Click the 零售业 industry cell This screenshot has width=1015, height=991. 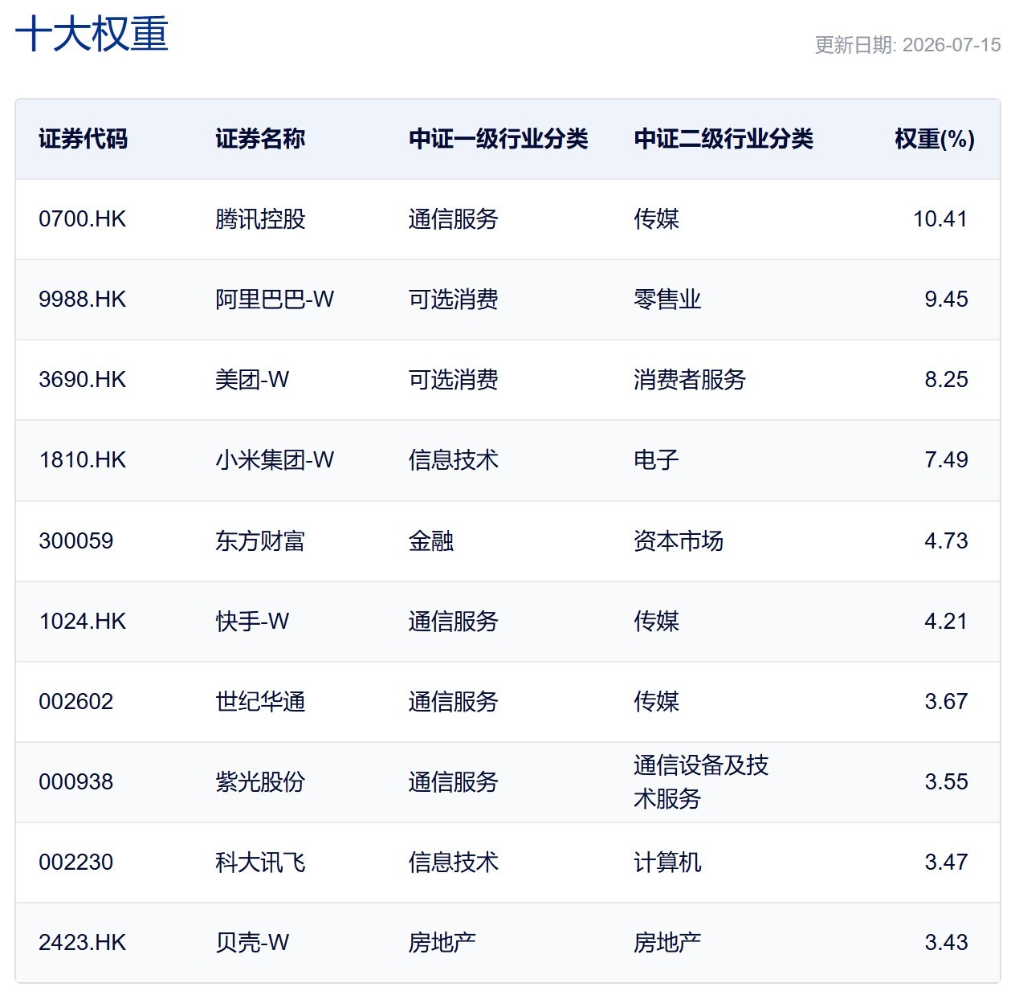pyautogui.click(x=667, y=300)
